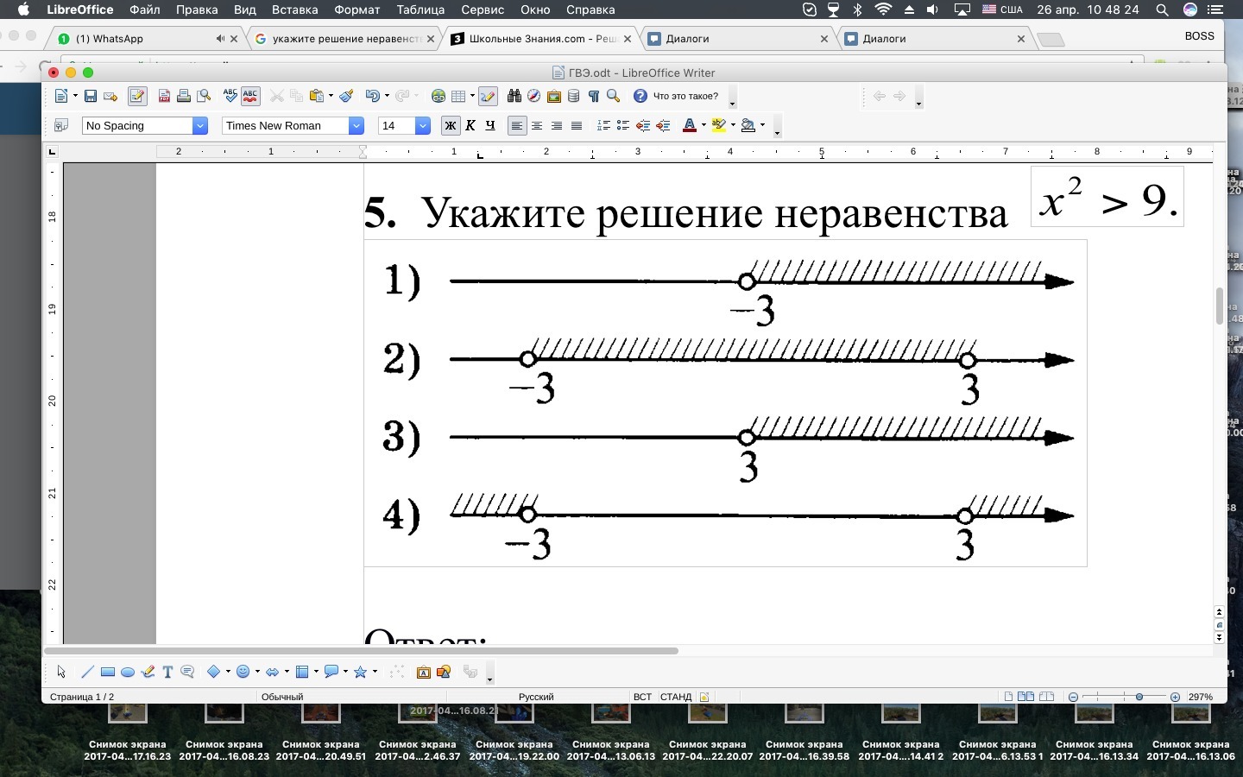Click the Save document icon
This screenshot has height=777, width=1243.
(90, 96)
